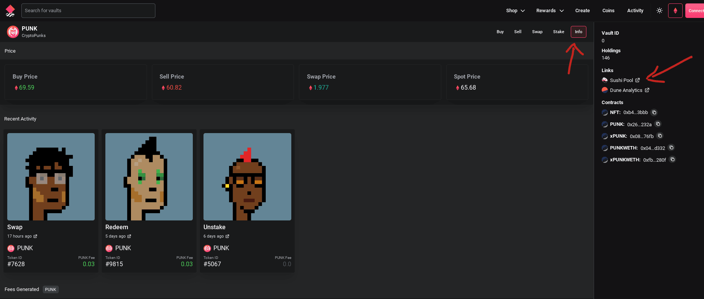Copy the PUNKWETH contract address
Viewport: 704px width, 299px height.
(x=671, y=148)
